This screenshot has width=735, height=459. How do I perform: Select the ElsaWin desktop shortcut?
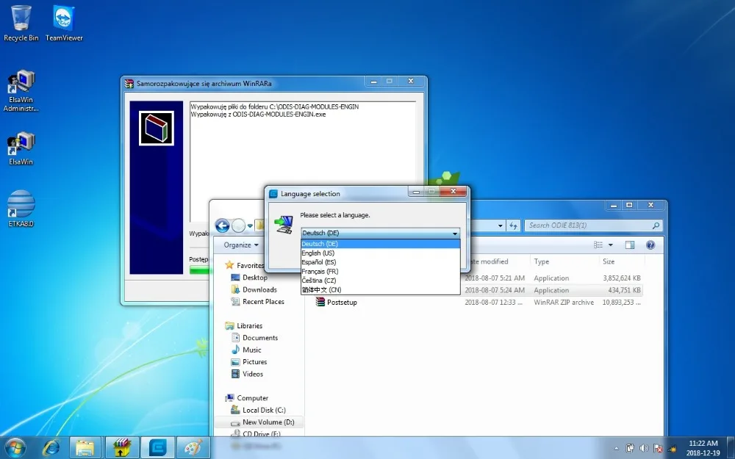(x=21, y=149)
